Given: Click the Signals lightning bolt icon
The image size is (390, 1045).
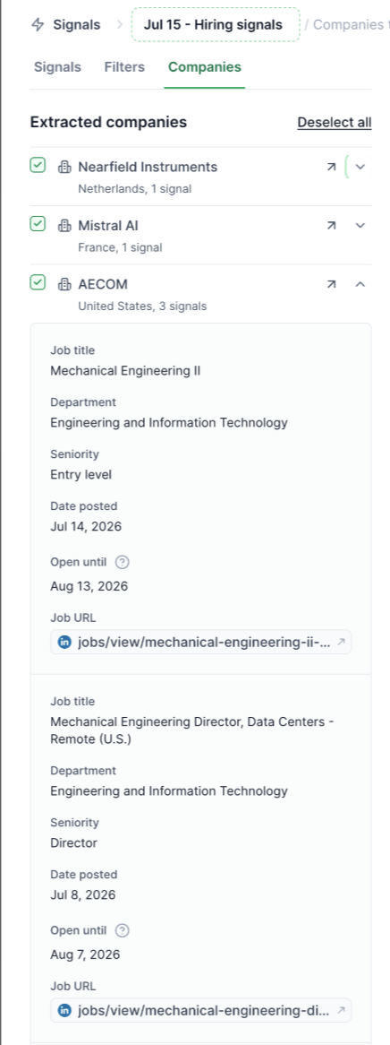Looking at the screenshot, I should [x=38, y=25].
